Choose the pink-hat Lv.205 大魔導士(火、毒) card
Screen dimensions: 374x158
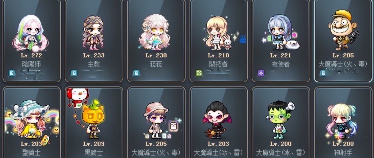(x=156, y=123)
